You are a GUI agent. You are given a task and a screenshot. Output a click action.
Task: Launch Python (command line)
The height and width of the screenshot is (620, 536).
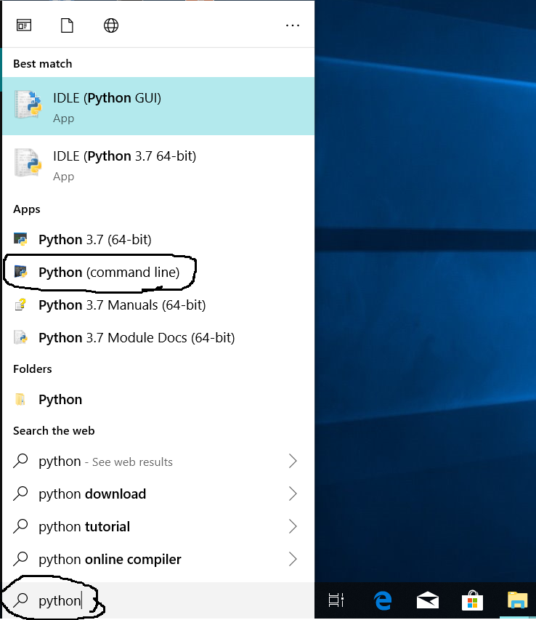tap(158, 272)
